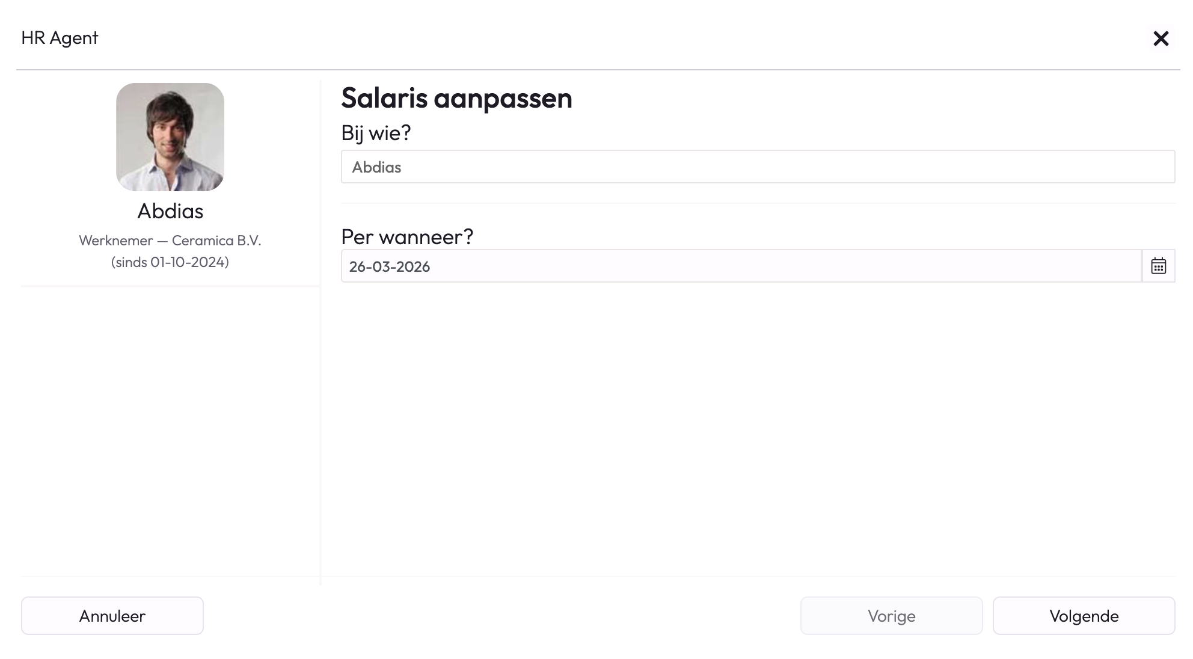This screenshot has height=659, width=1193.
Task: Focus the 'Bij wie?' employee field
Action: tap(758, 167)
